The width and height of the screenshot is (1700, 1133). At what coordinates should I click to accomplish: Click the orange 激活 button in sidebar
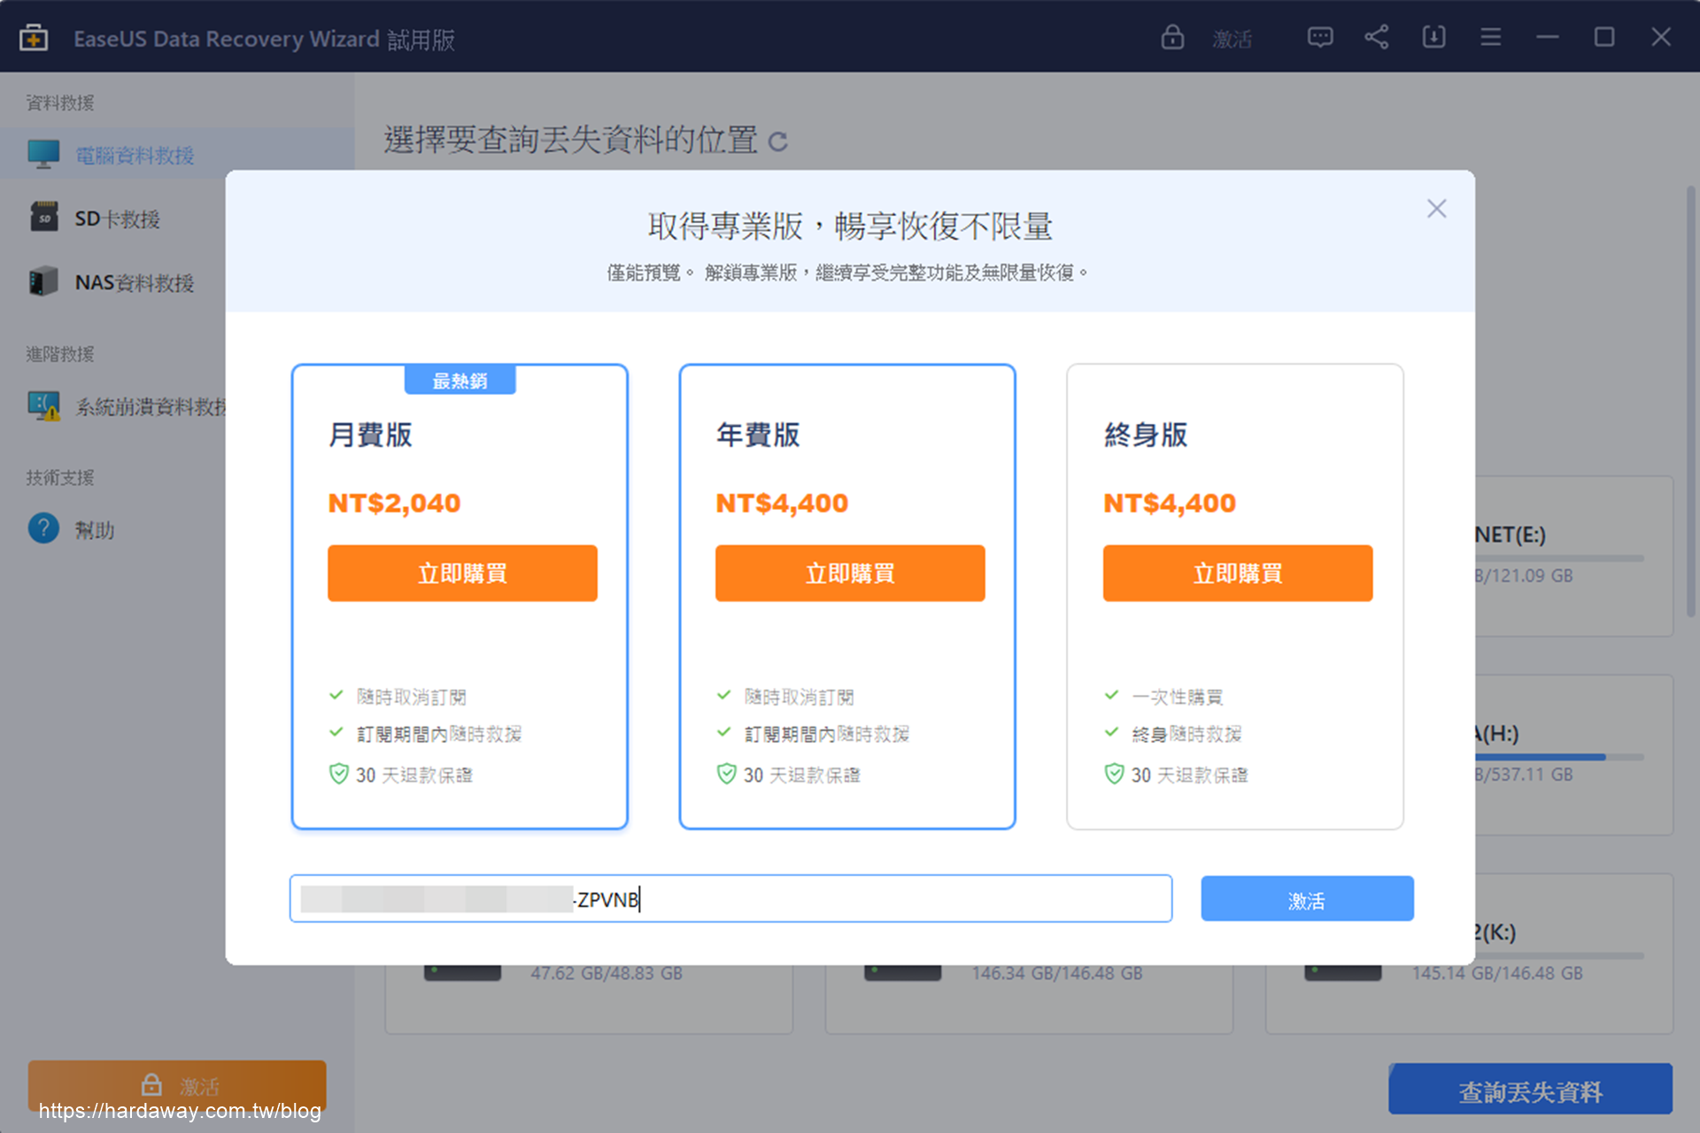(x=177, y=1085)
